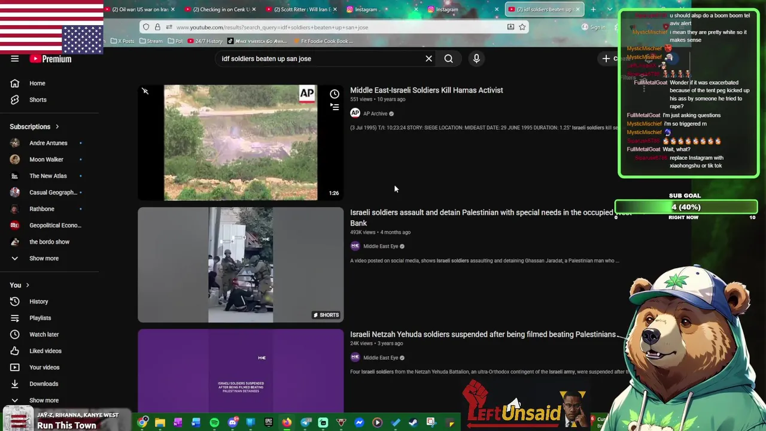The height and width of the screenshot is (431, 766).
Task: Open File Explorer from the taskbar
Action: [160, 423]
